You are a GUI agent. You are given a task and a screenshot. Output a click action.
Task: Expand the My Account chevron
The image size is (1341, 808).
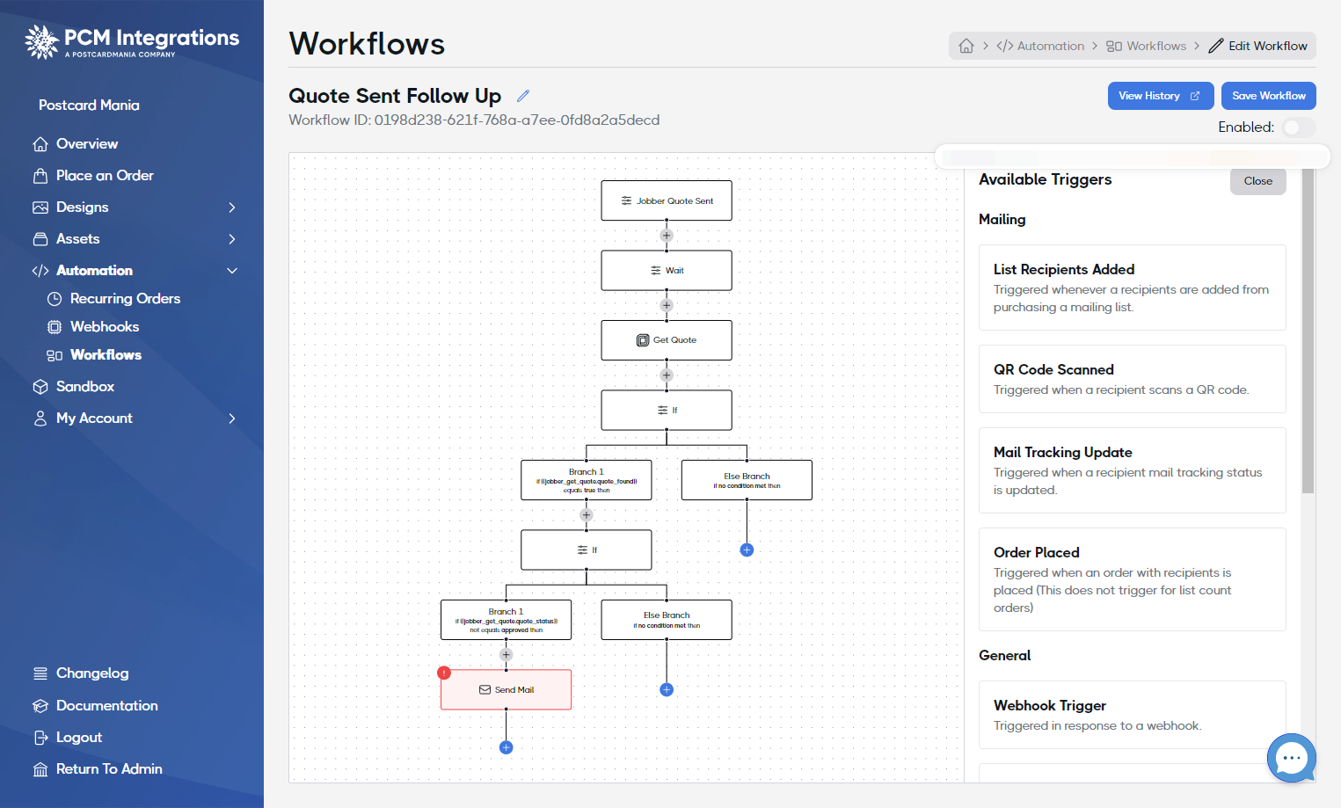click(232, 419)
